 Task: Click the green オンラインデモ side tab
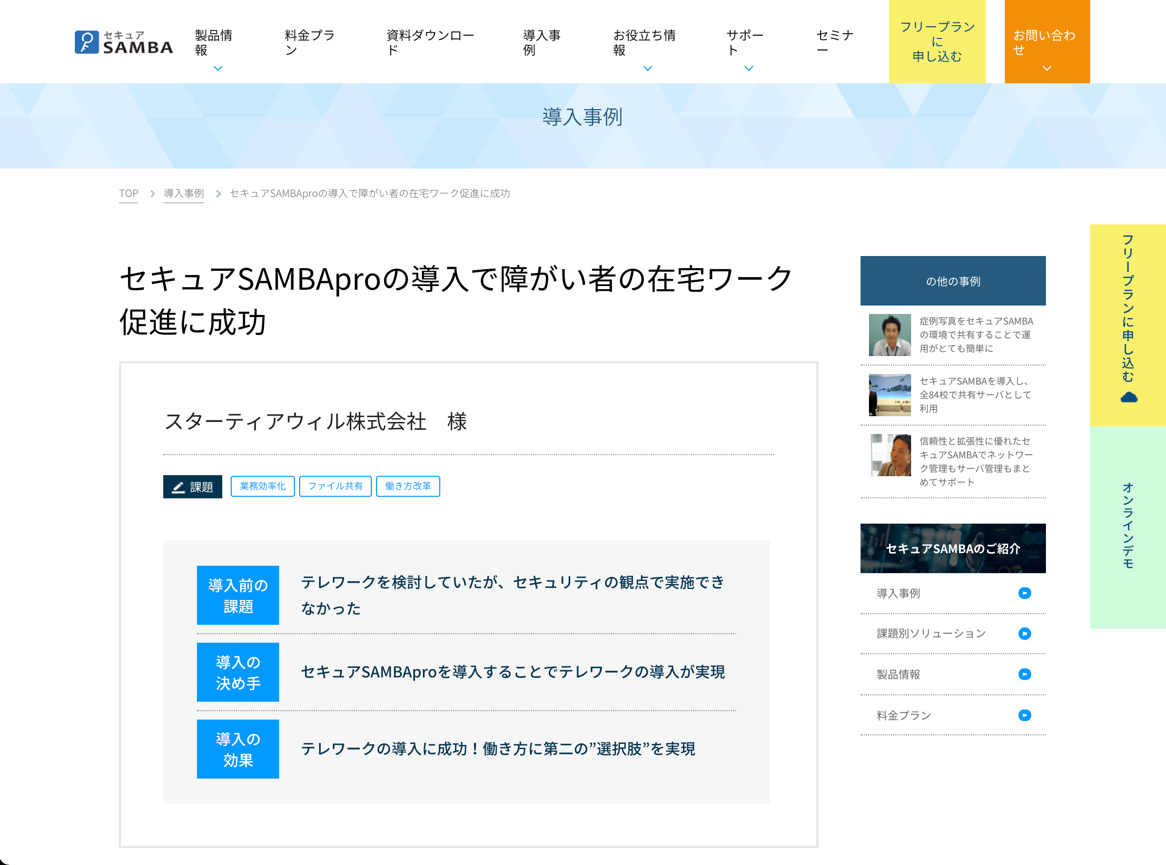tap(1128, 527)
